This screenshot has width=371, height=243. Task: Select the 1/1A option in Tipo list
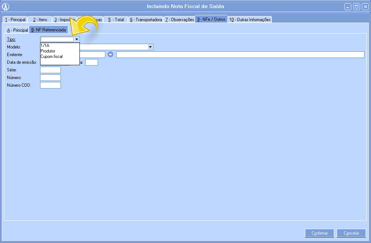coord(45,46)
